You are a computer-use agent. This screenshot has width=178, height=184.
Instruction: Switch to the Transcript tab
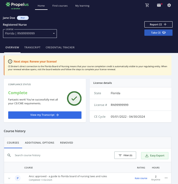click(x=32, y=48)
